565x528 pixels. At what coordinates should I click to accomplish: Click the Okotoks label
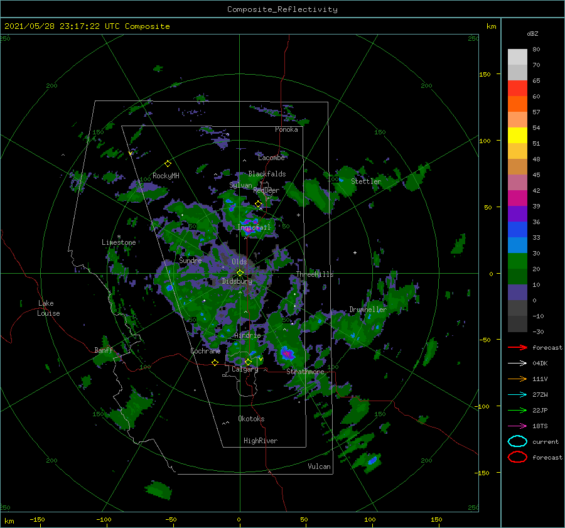pos(251,418)
